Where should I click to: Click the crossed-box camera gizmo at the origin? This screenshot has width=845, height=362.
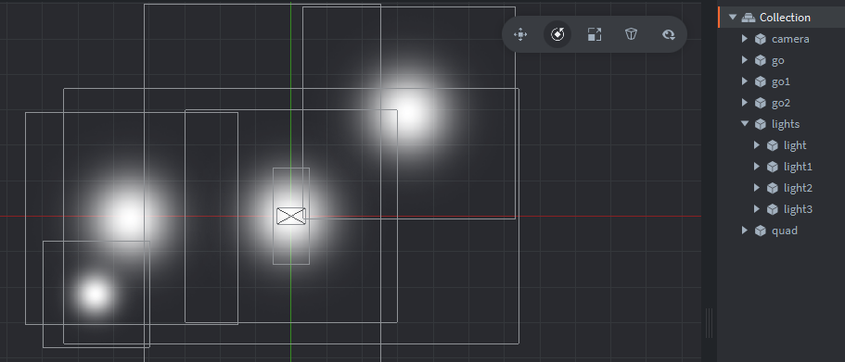pyautogui.click(x=291, y=217)
